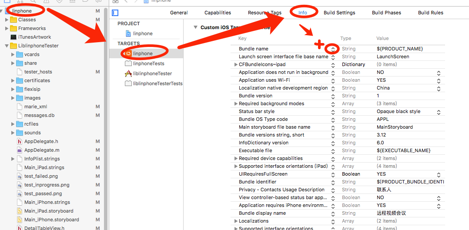Expand Supported interface orientations (iPad) row
469x230 pixels.
(236, 166)
